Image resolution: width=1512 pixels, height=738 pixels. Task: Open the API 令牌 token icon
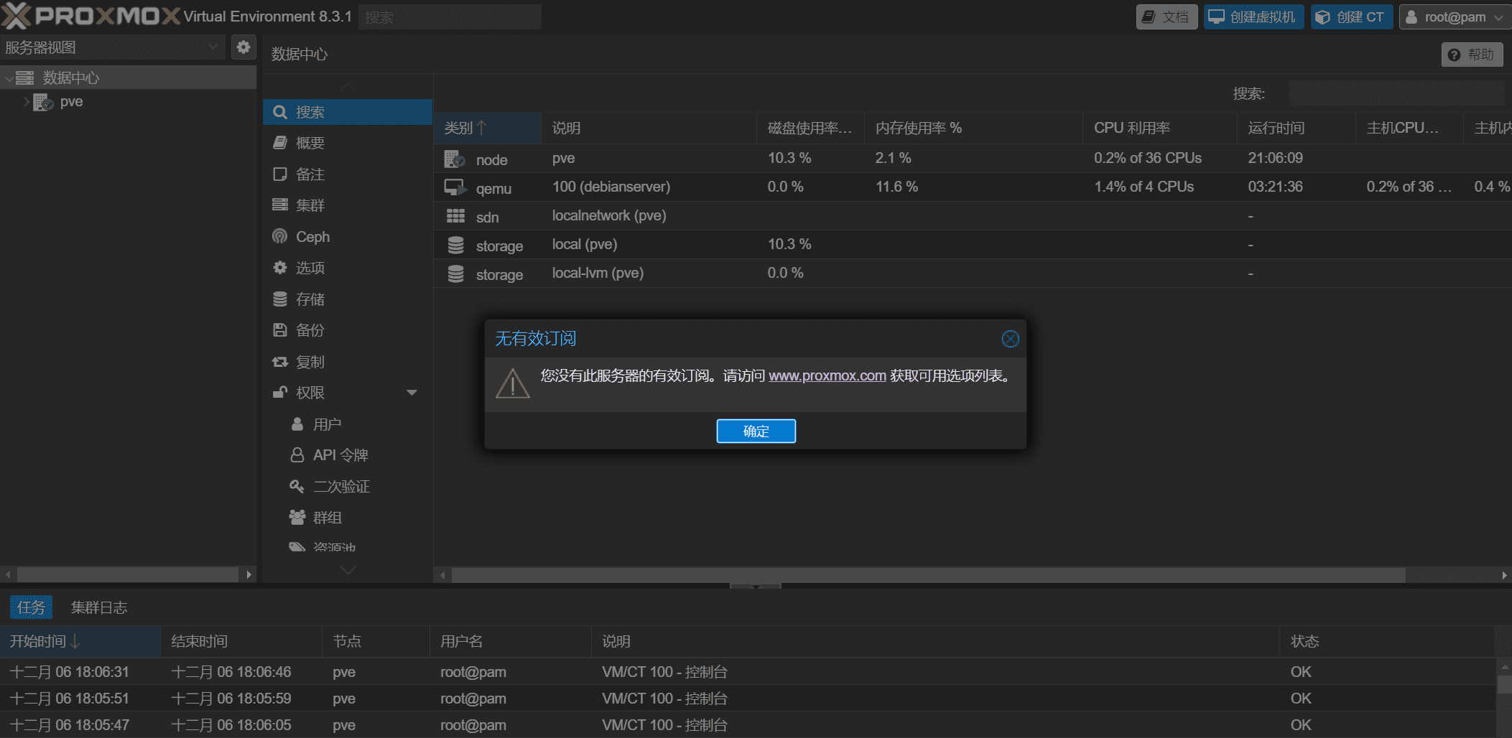297,455
